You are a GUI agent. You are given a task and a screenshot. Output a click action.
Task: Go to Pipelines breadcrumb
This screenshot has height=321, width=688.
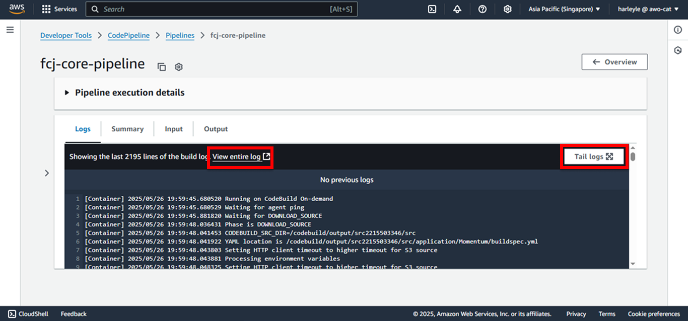180,35
